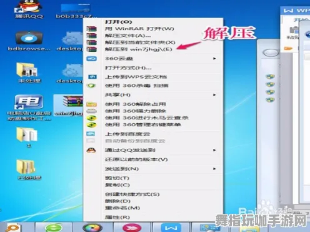
Task: Choose 上传到百度云
Action: 127,134
